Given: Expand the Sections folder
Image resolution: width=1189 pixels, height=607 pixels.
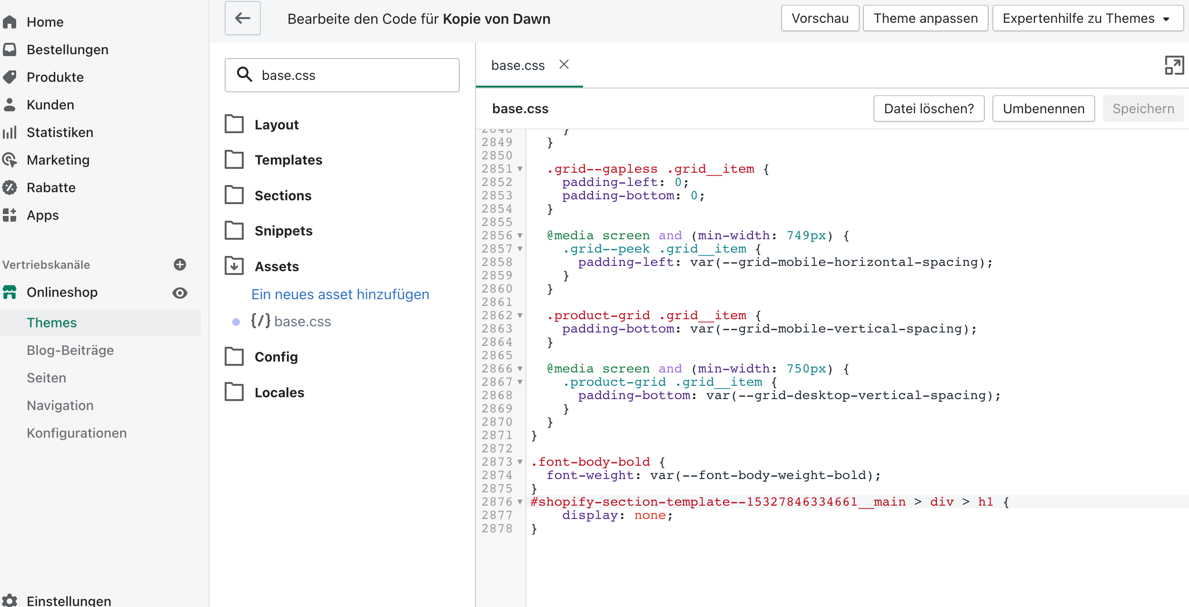Looking at the screenshot, I should click(283, 196).
